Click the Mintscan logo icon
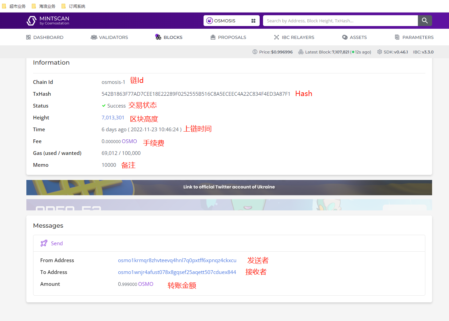 click(x=31, y=21)
